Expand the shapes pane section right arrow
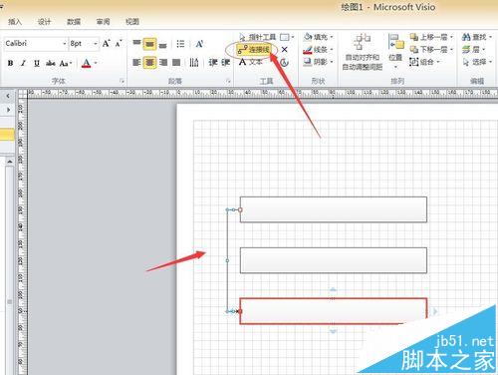Viewport: 498px width, 375px height. tap(8, 110)
